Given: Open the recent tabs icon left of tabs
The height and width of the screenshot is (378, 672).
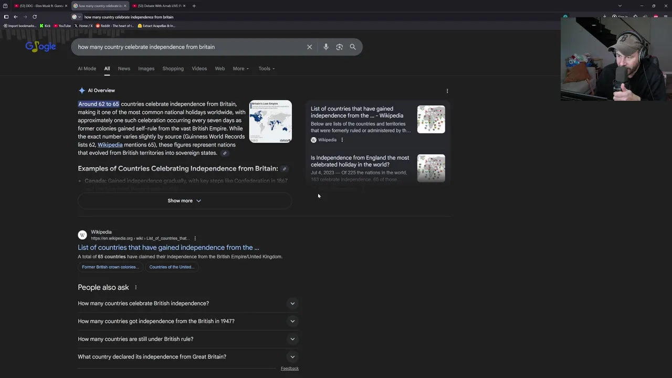Looking at the screenshot, I should click(x=5, y=6).
